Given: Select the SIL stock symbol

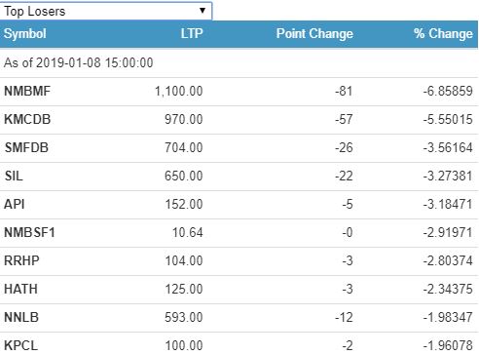Looking at the screenshot, I should click(14, 176).
